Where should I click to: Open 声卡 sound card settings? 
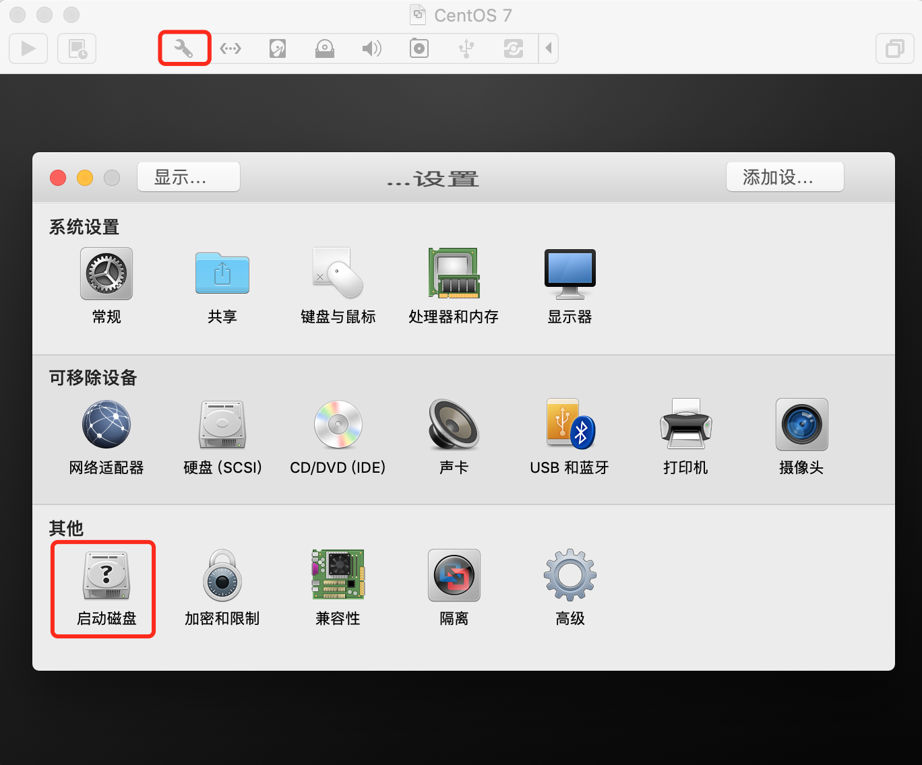coord(454,438)
